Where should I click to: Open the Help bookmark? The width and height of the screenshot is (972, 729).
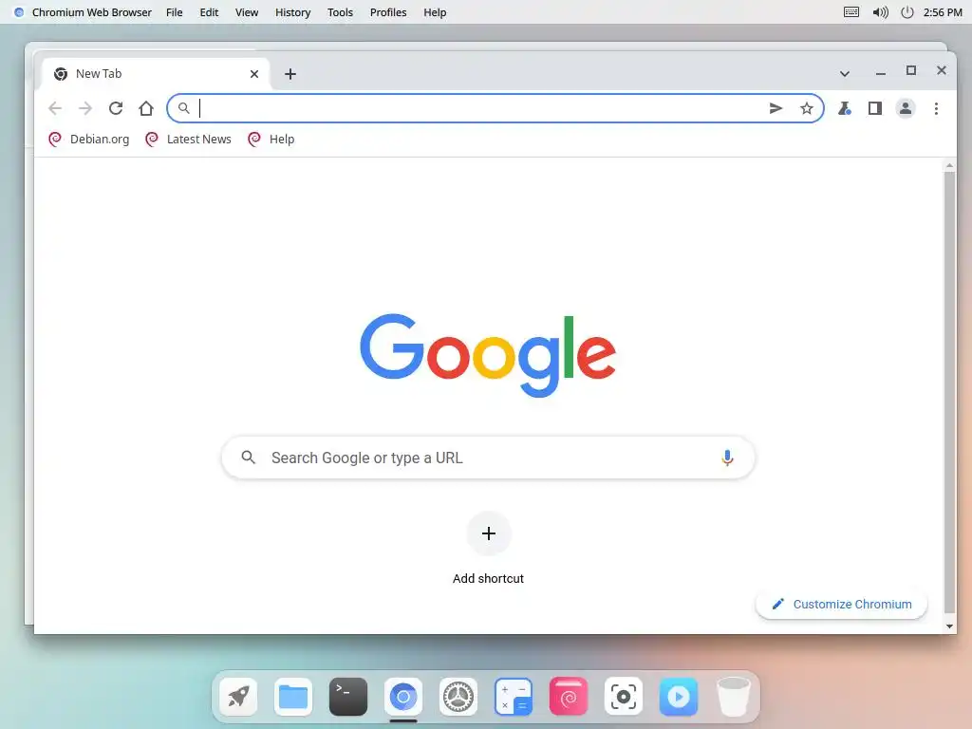click(271, 140)
